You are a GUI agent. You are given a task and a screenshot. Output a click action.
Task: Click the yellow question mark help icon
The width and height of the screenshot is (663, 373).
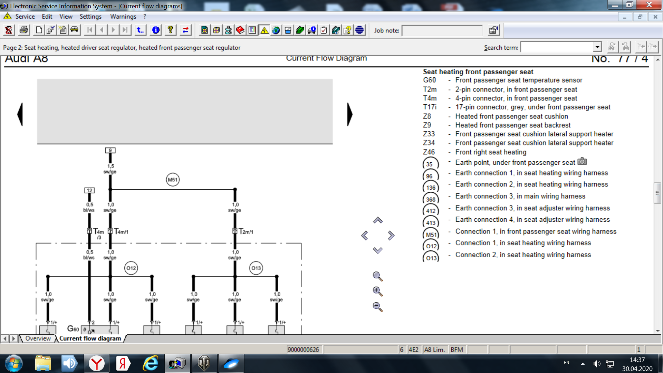coord(171,30)
